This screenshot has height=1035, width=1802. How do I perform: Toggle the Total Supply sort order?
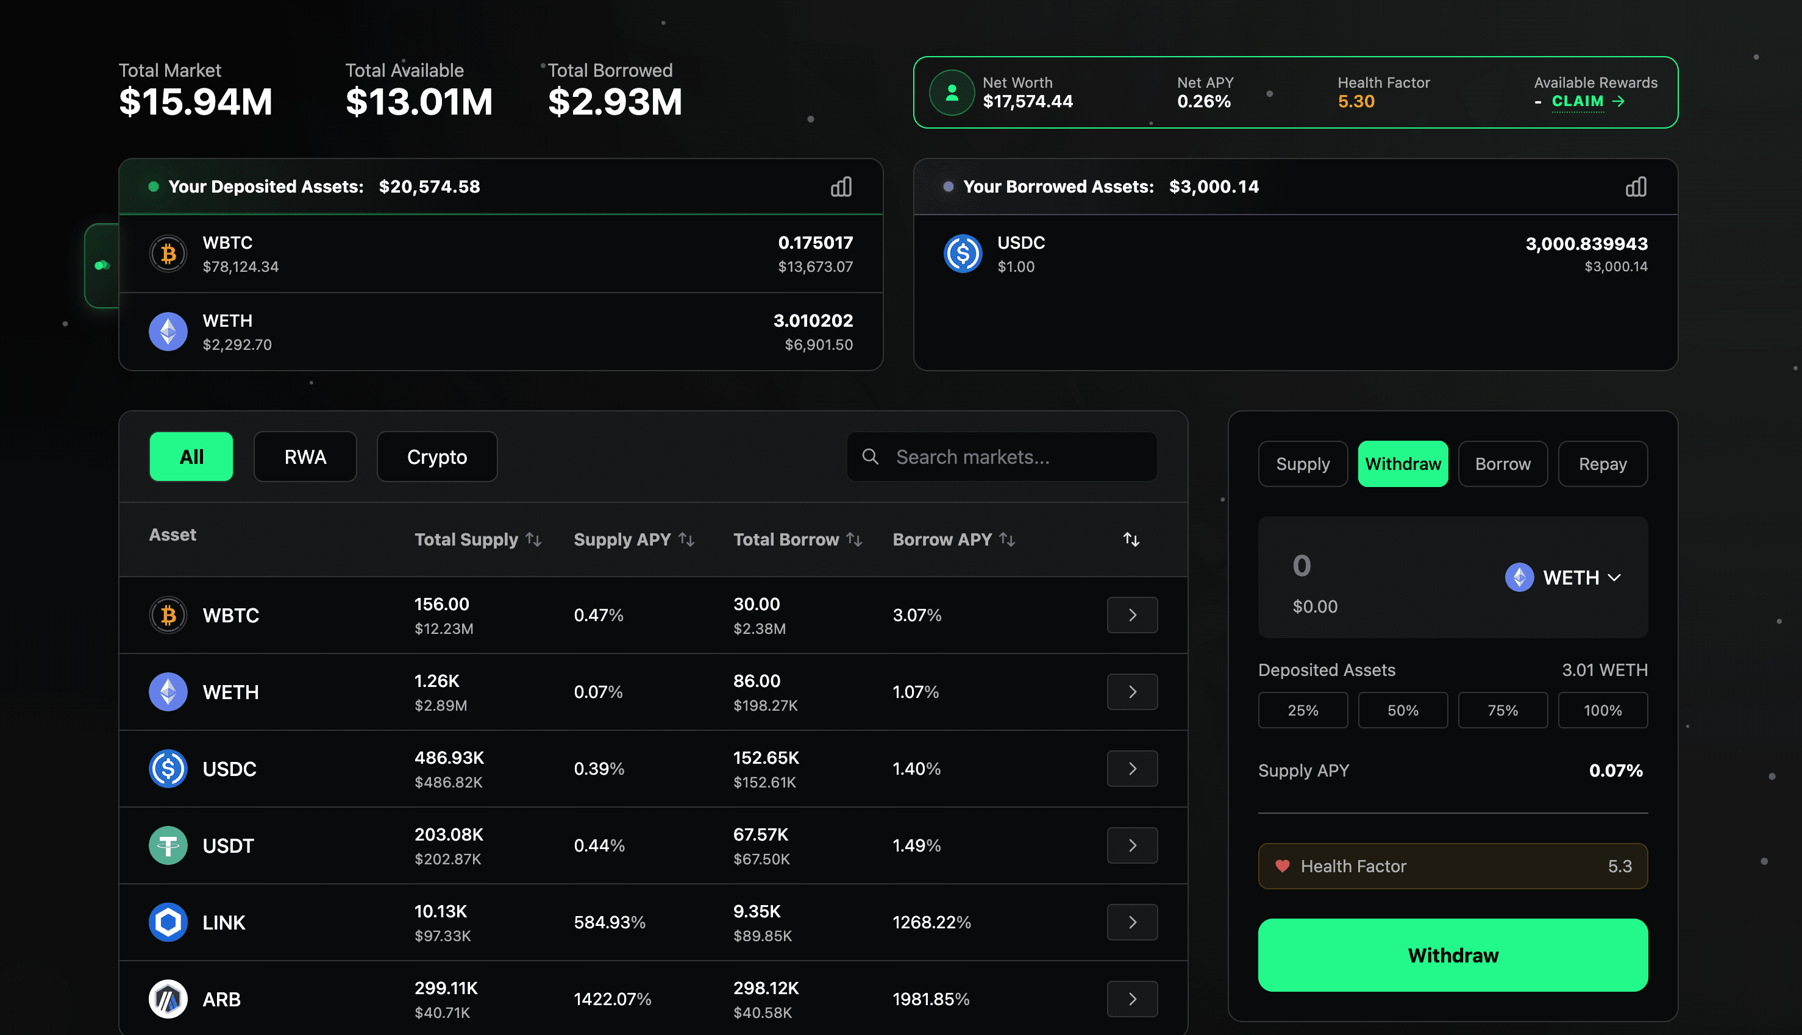534,539
